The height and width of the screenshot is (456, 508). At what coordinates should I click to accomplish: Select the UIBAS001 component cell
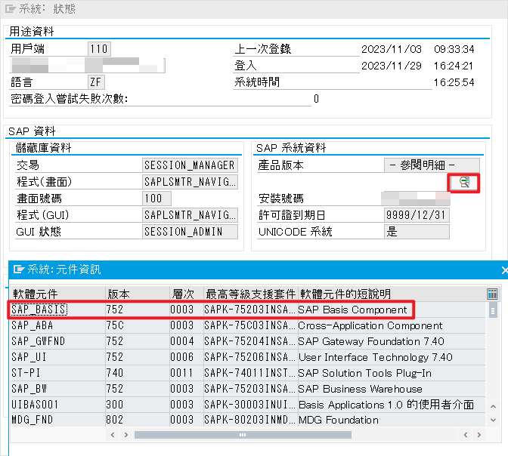pos(58,405)
